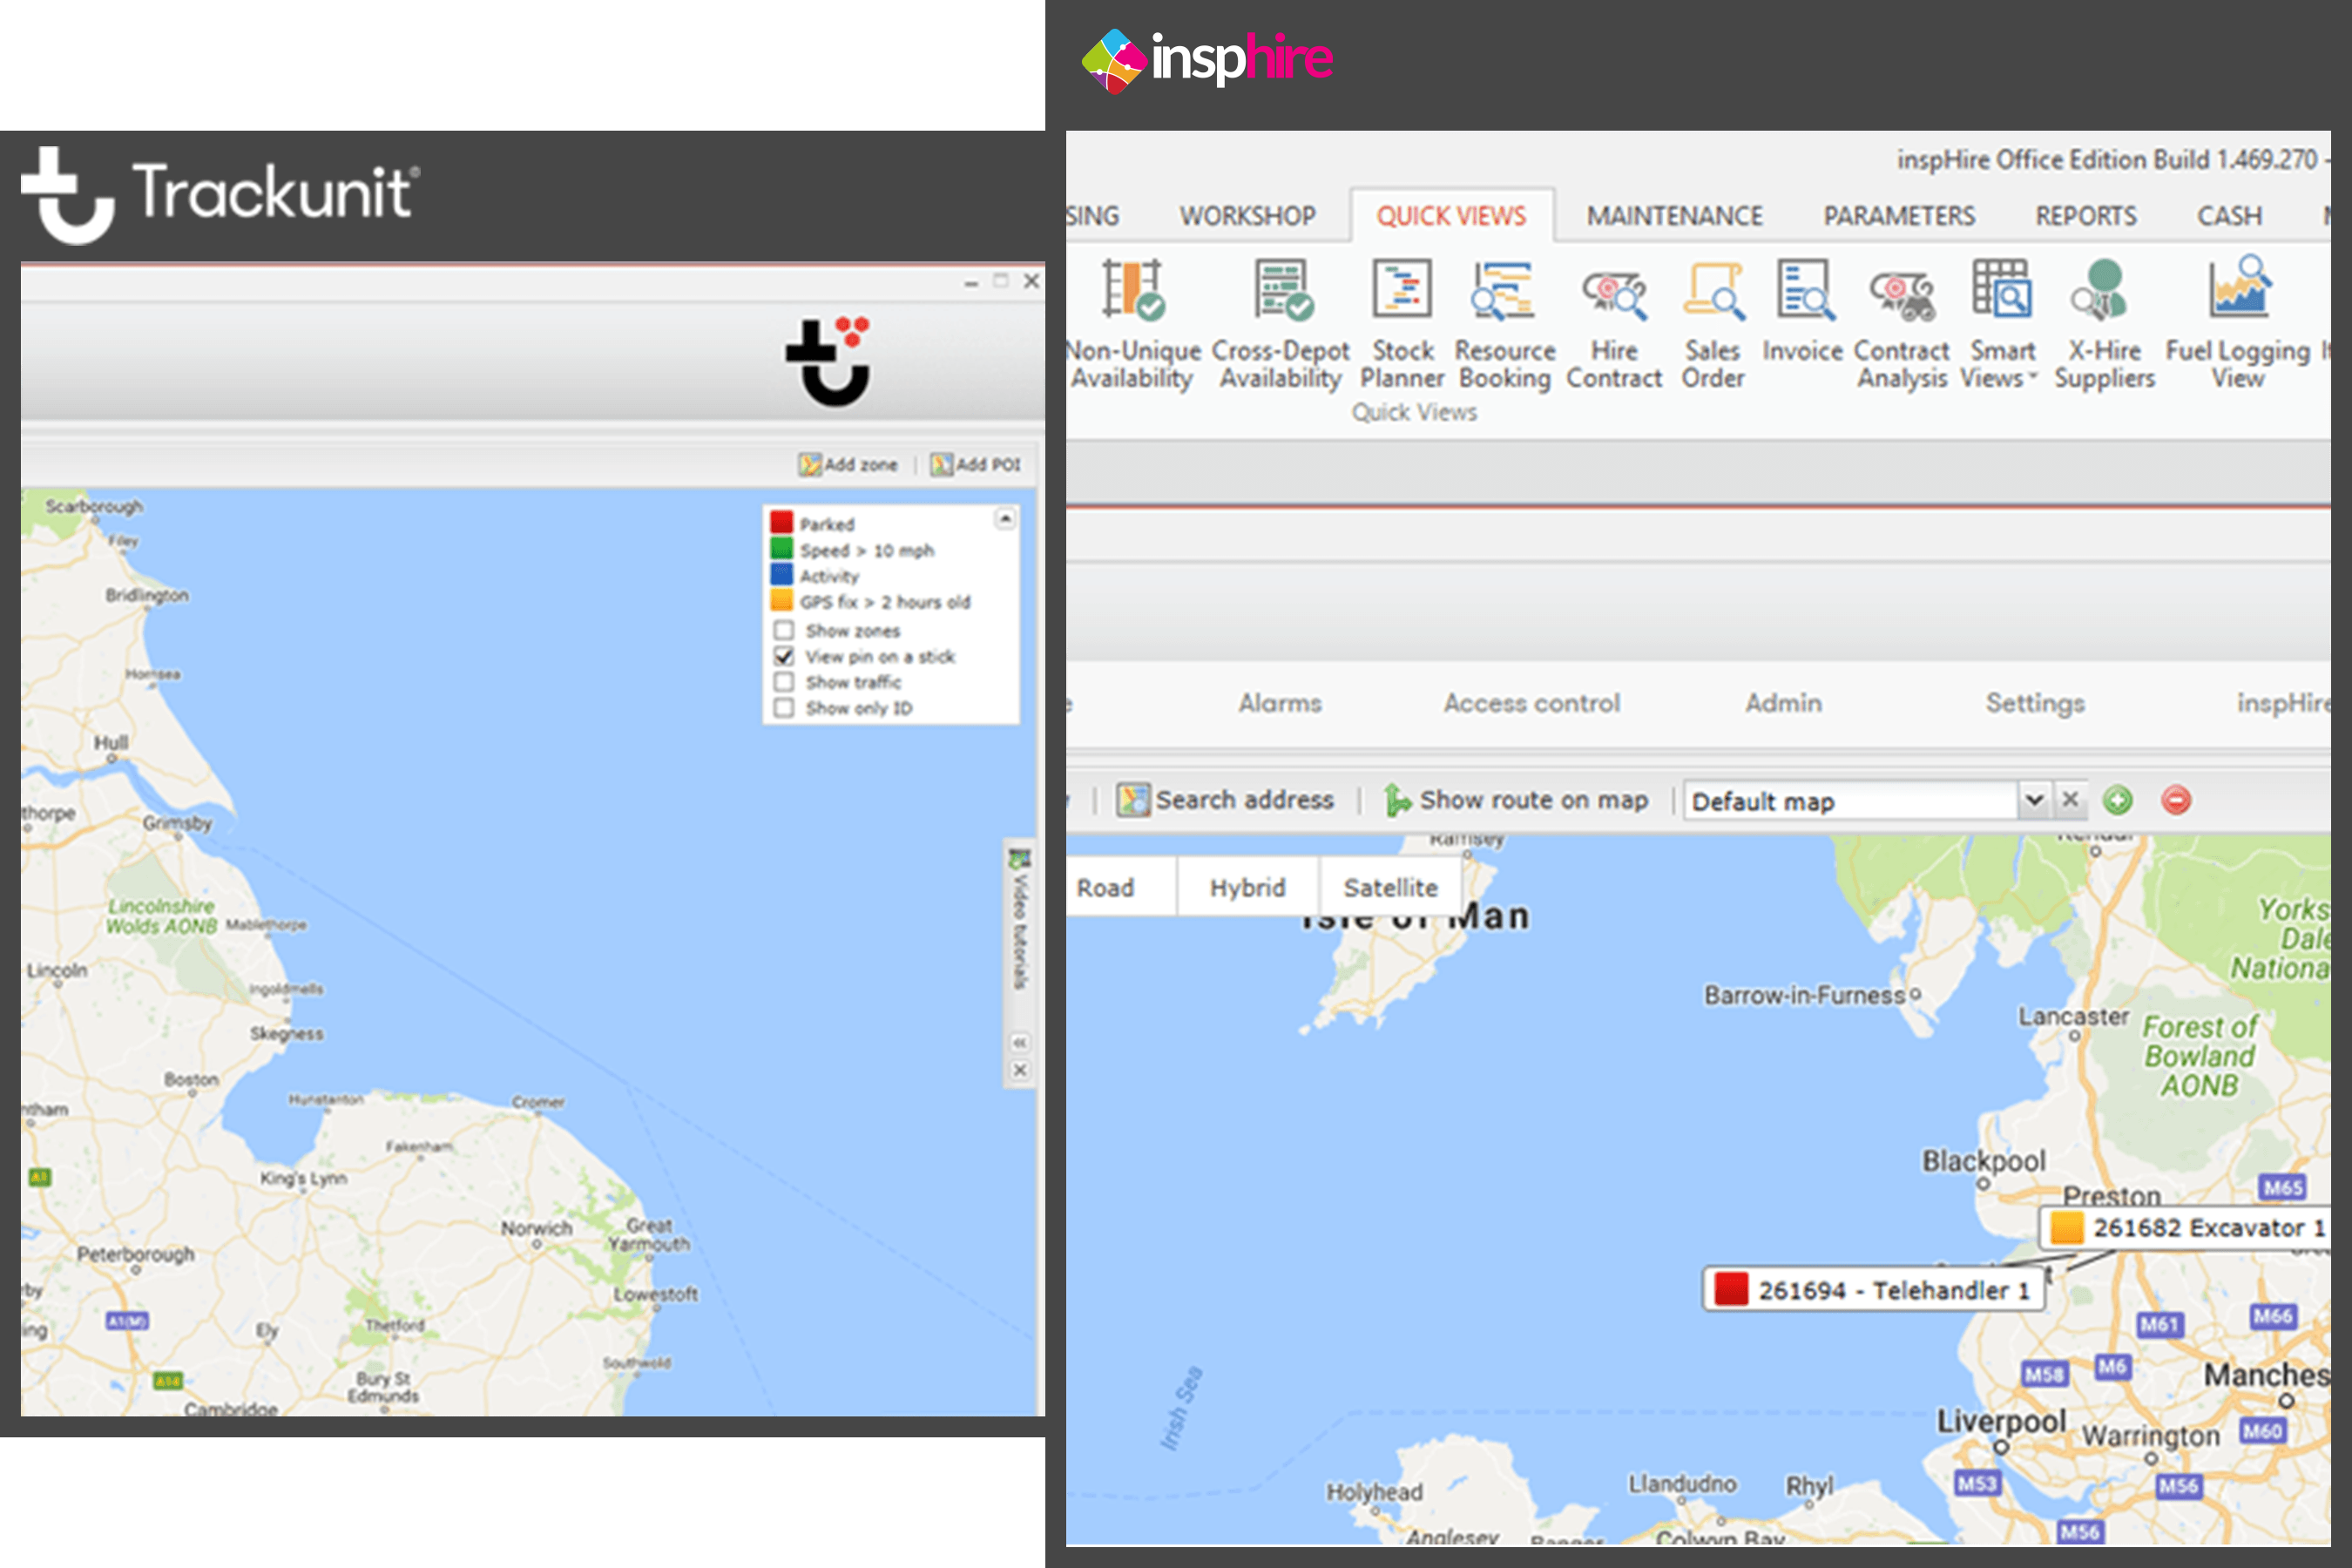Switch to the MAINTENANCE ribbon tab
Screen dimensions: 2352x1568
[x=1674, y=216]
